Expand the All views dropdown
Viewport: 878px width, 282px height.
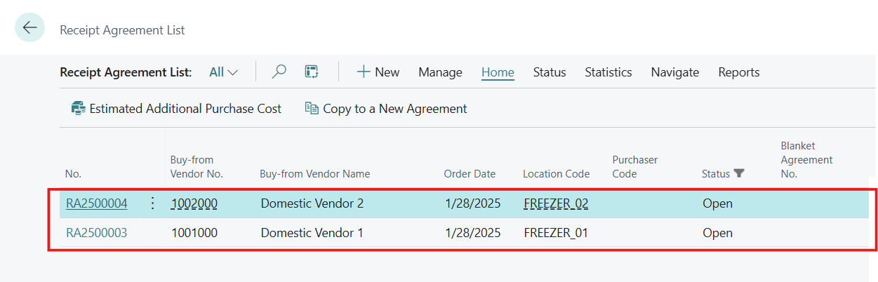224,72
